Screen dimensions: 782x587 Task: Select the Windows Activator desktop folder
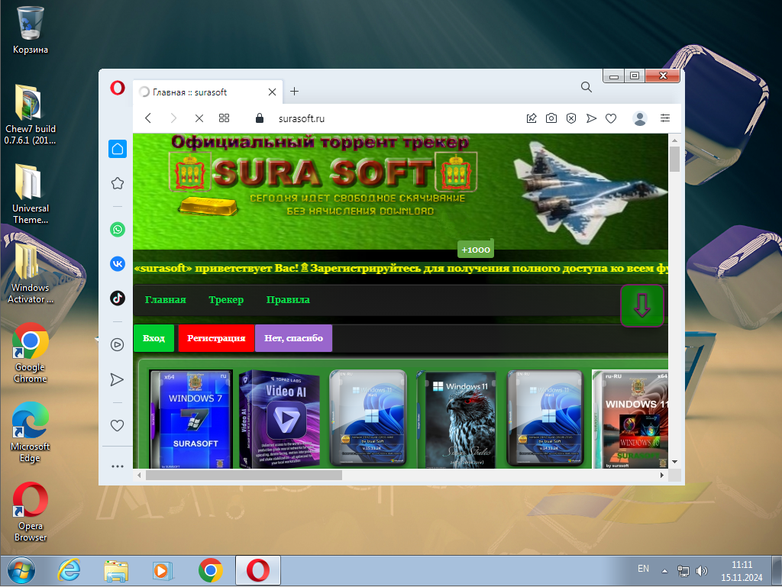coord(31,273)
